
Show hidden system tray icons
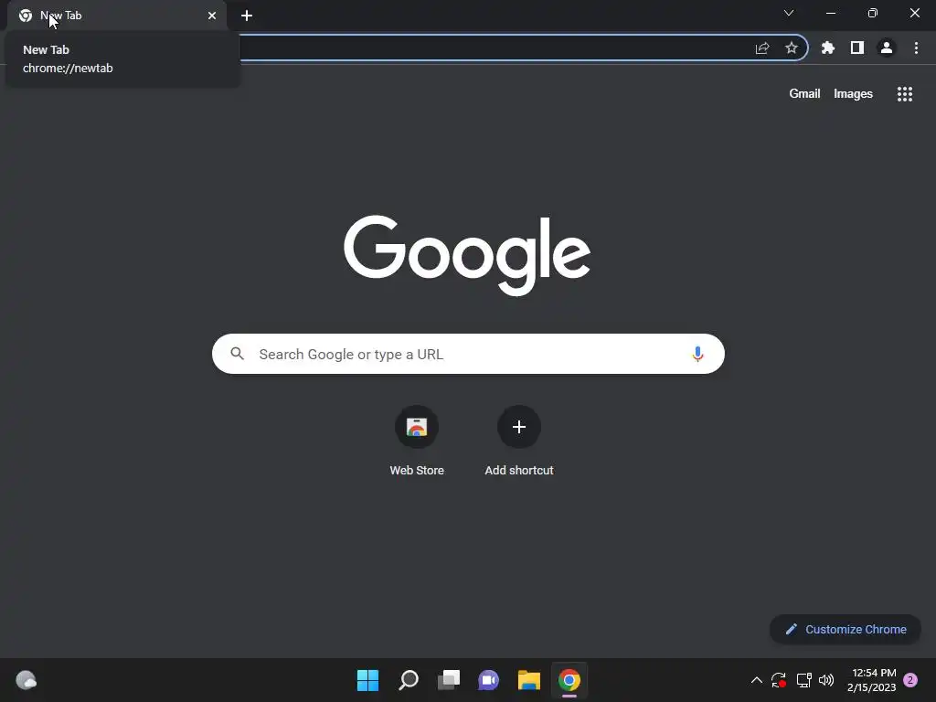pyautogui.click(x=756, y=680)
